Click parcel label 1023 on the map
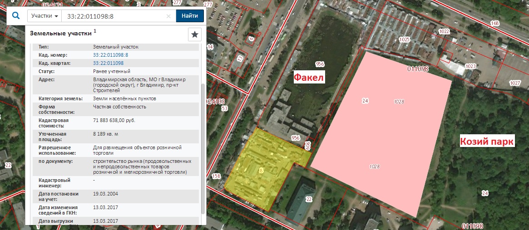The height and width of the screenshot is (230, 529). [471, 66]
